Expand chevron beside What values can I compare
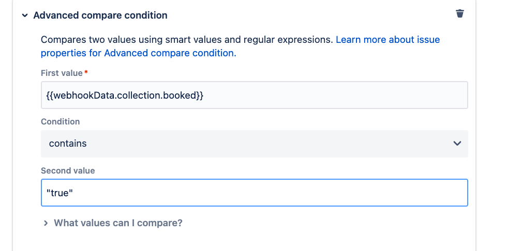The width and height of the screenshot is (507, 251). point(46,223)
